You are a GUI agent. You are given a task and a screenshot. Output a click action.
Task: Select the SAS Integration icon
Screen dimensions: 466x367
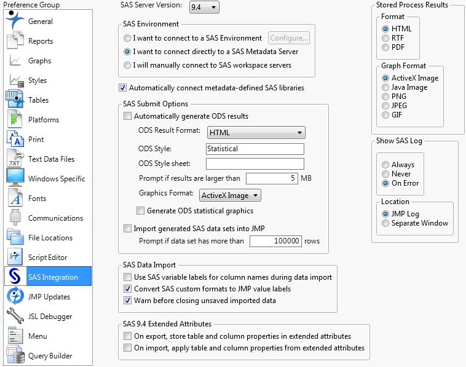[15, 276]
